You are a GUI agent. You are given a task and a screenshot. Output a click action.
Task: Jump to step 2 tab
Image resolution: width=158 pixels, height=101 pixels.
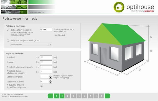62,96
